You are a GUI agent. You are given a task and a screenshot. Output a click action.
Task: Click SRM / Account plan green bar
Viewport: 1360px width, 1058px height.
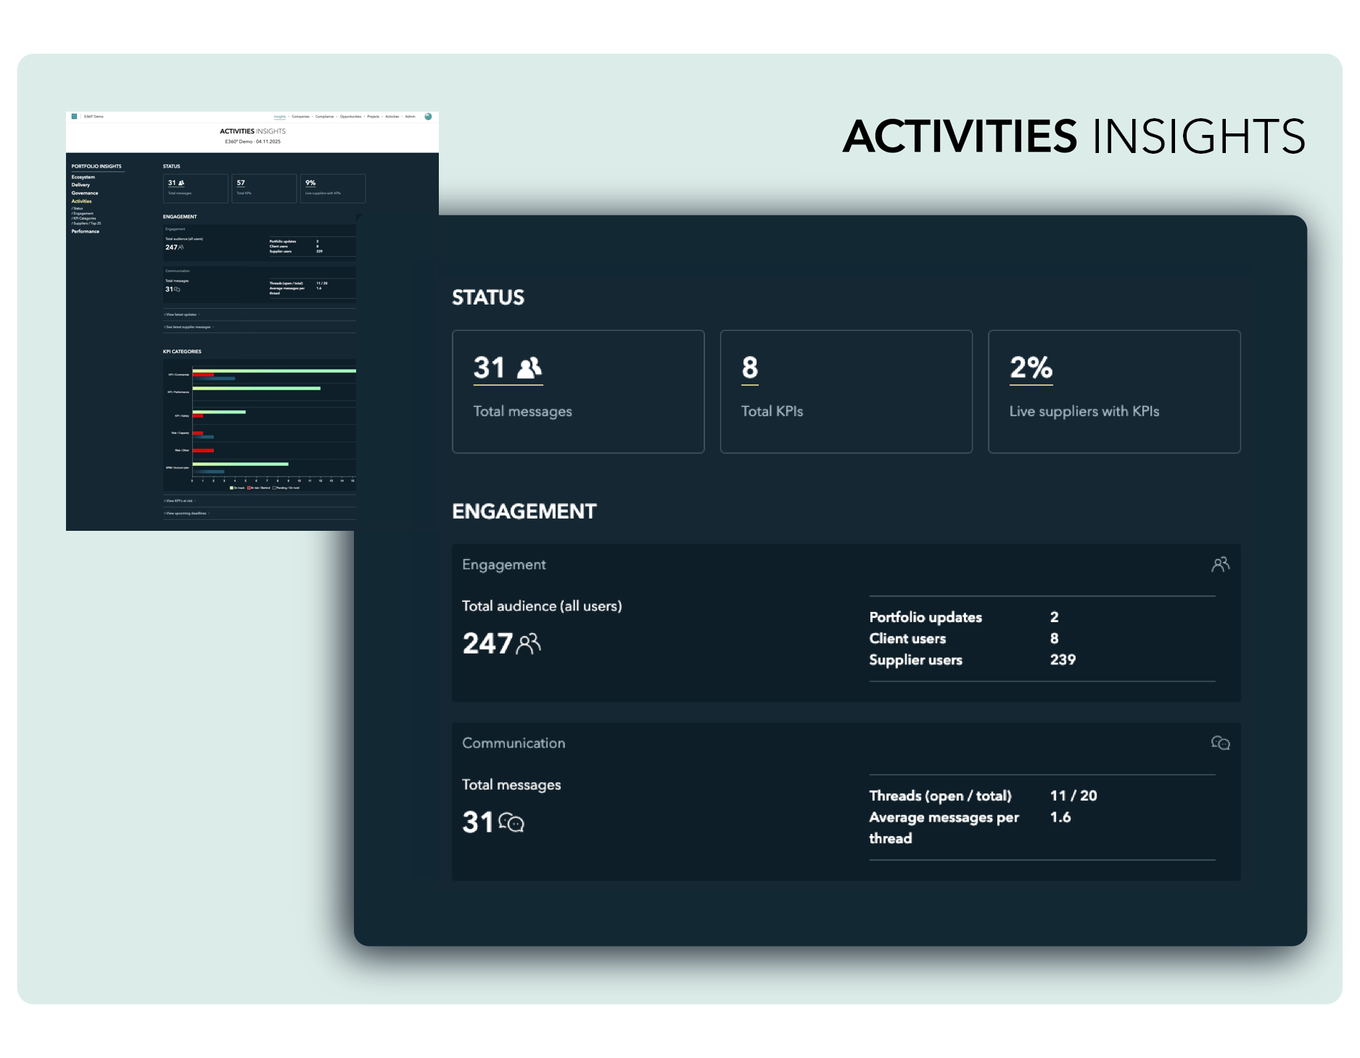tap(241, 464)
